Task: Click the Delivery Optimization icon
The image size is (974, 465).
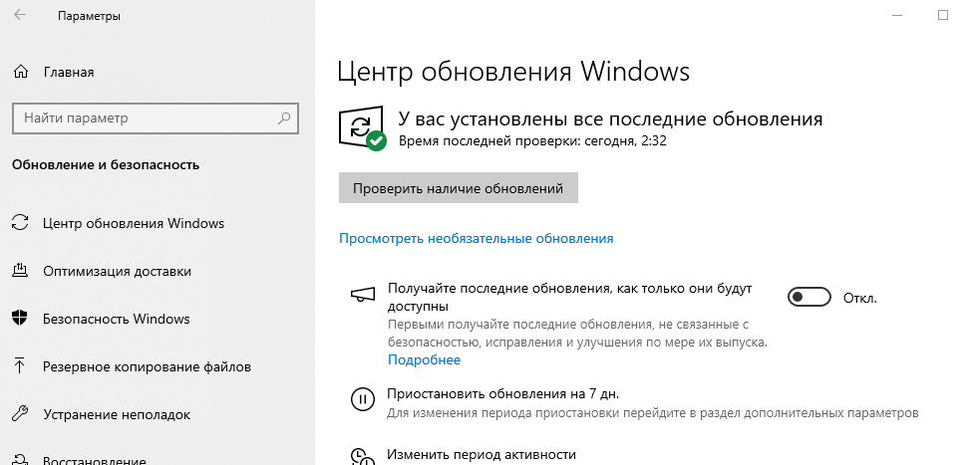Action: tap(21, 271)
